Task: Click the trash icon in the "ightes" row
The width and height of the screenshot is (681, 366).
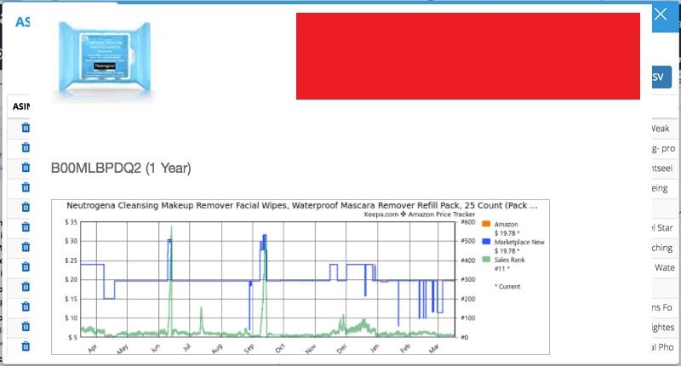Action: pos(26,326)
